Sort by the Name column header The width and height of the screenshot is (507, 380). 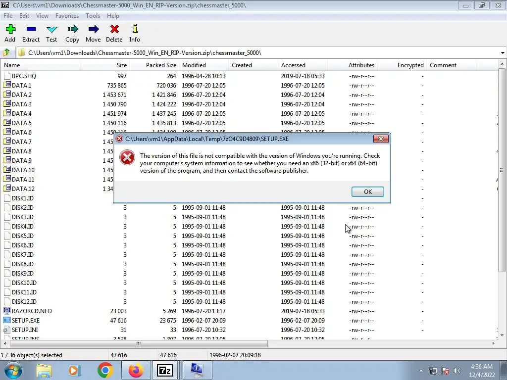point(40,65)
